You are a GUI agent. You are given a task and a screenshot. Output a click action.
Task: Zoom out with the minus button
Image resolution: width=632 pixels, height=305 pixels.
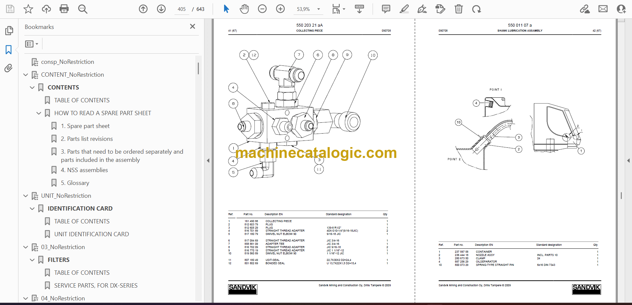[262, 9]
